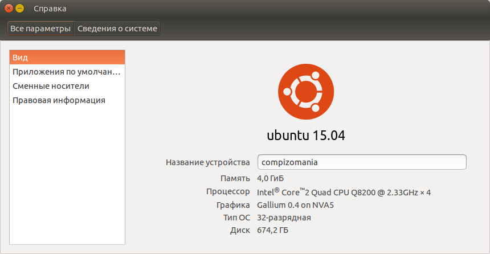Minimize the Справка window
Viewport: 490px width, 254px height.
20,9
